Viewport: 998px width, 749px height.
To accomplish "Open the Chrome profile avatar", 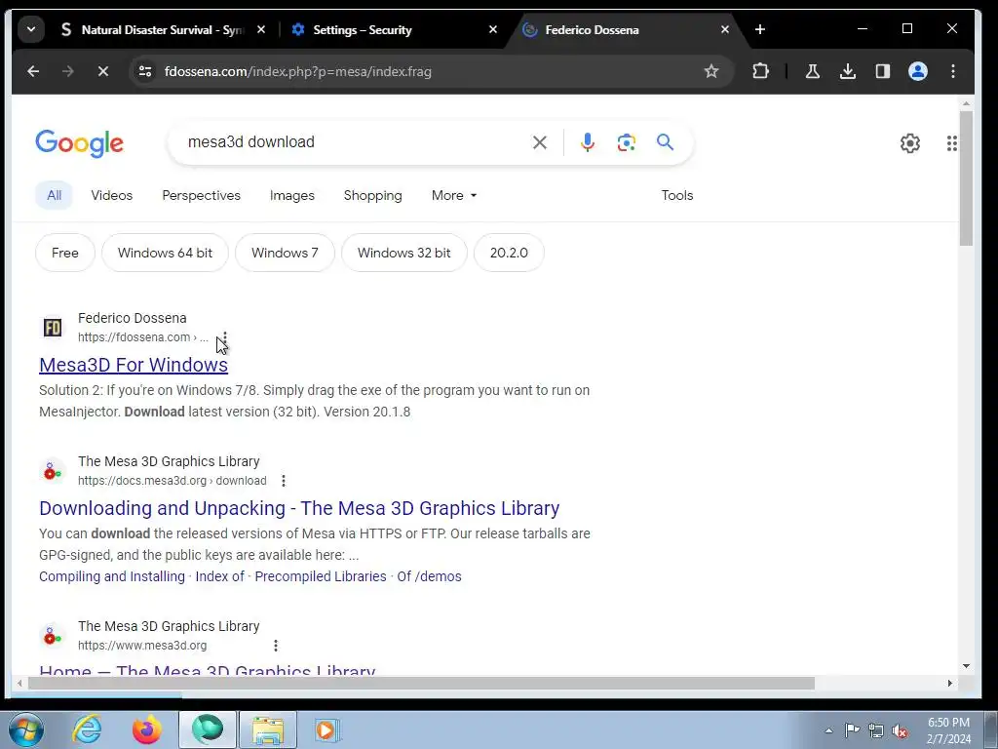I will (917, 71).
